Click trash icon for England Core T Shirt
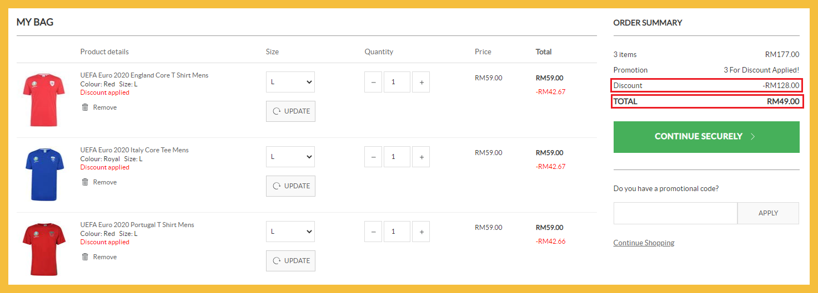This screenshot has height=293, width=818. [85, 107]
